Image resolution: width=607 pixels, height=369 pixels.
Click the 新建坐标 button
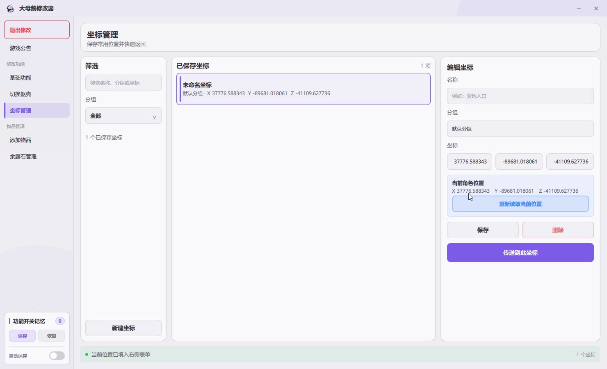[x=123, y=328]
